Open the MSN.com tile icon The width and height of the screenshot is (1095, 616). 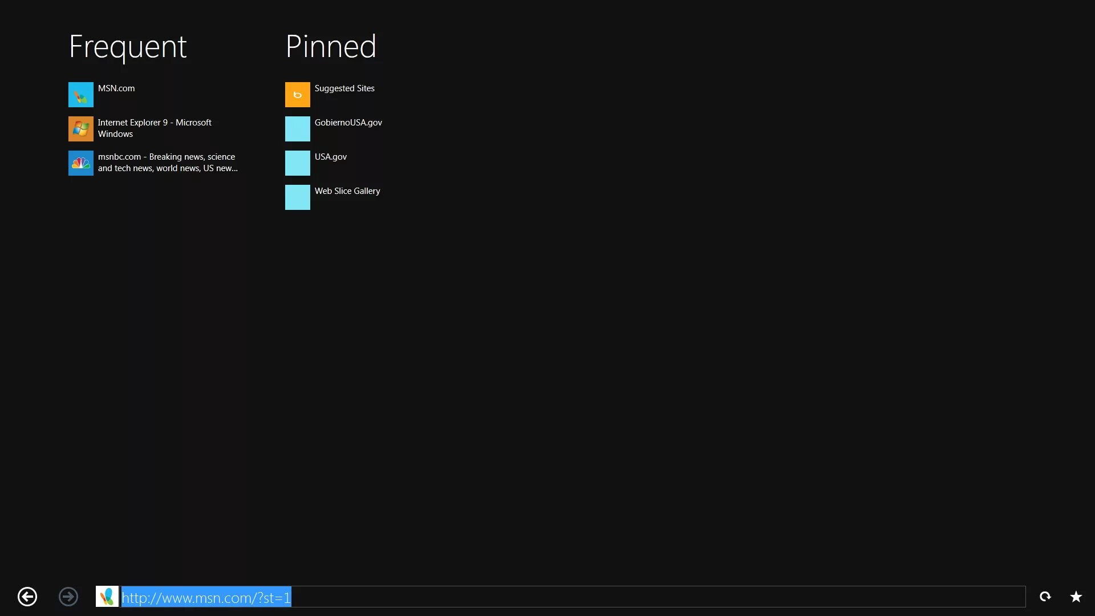click(x=81, y=95)
